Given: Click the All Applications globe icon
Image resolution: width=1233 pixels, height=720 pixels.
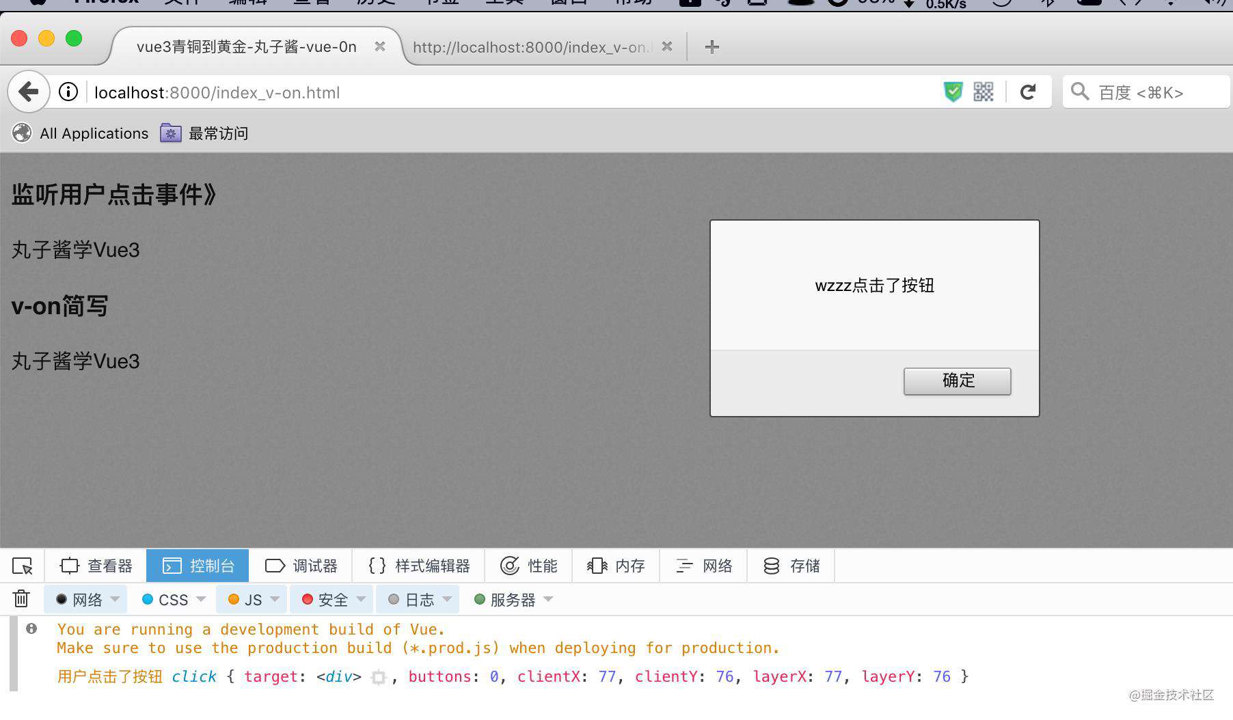Looking at the screenshot, I should coord(22,133).
